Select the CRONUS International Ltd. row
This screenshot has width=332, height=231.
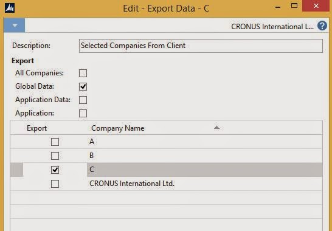(x=166, y=184)
